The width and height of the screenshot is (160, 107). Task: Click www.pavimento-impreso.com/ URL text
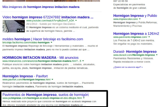(x=130, y=37)
